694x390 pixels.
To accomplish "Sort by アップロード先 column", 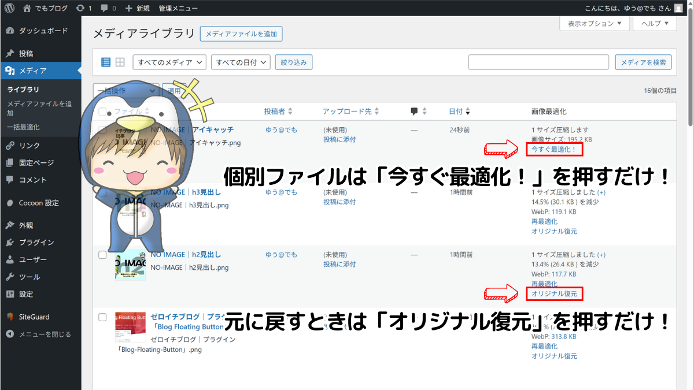I will tap(351, 111).
